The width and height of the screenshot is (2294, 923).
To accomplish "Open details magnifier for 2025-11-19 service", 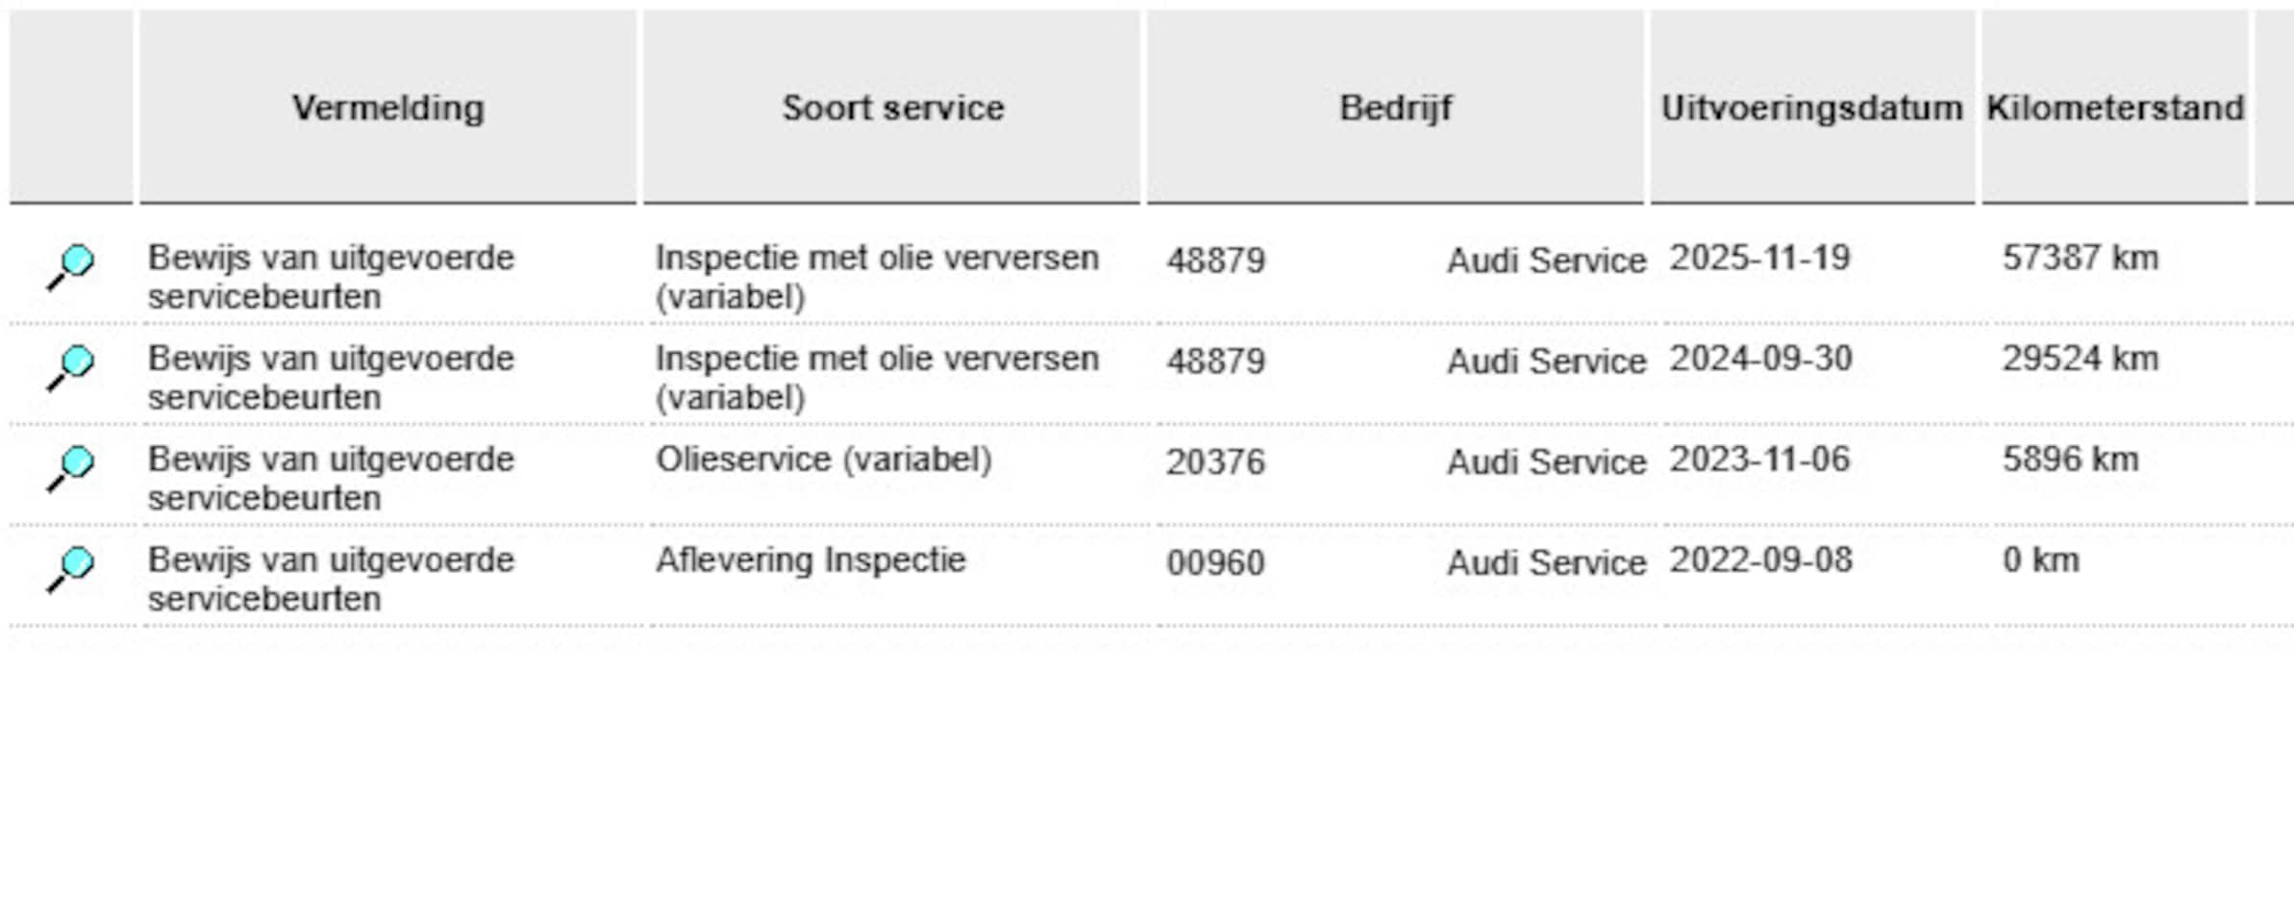I will click(70, 267).
